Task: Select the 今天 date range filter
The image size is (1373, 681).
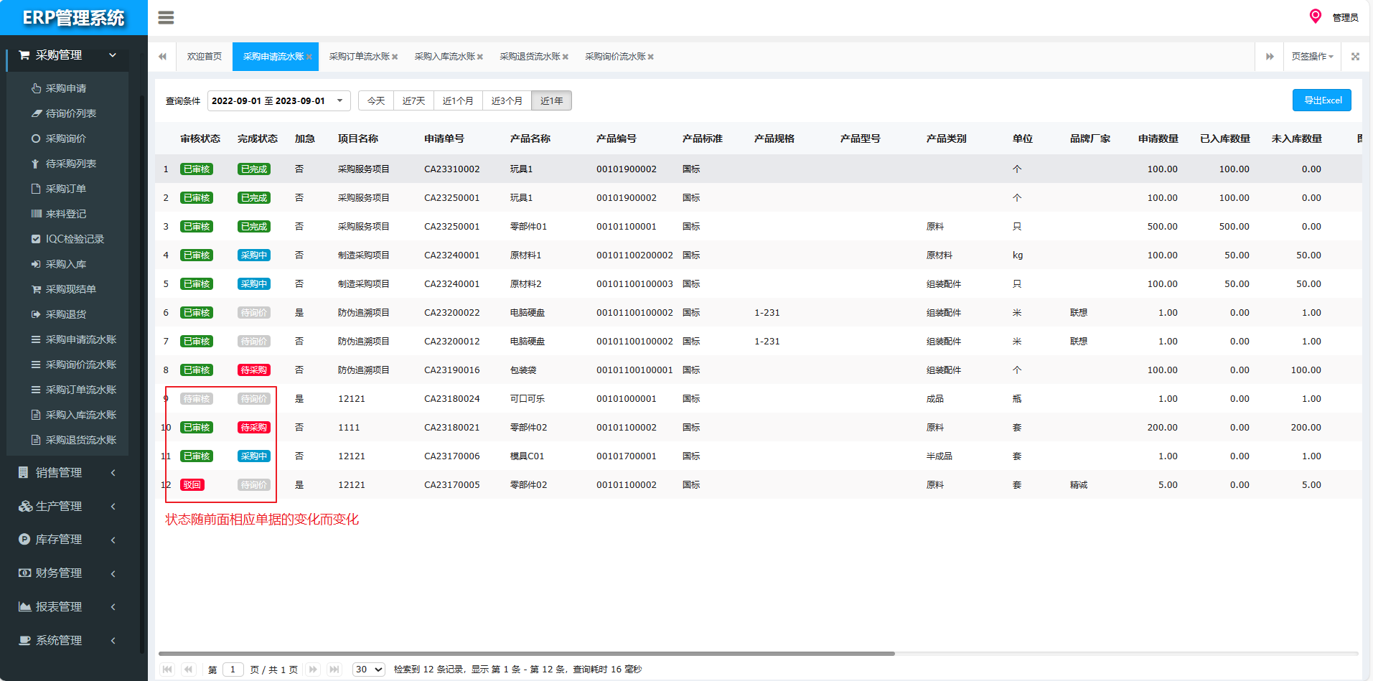Action: tap(376, 101)
